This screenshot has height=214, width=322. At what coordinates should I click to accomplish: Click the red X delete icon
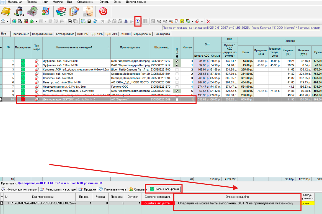point(208,21)
